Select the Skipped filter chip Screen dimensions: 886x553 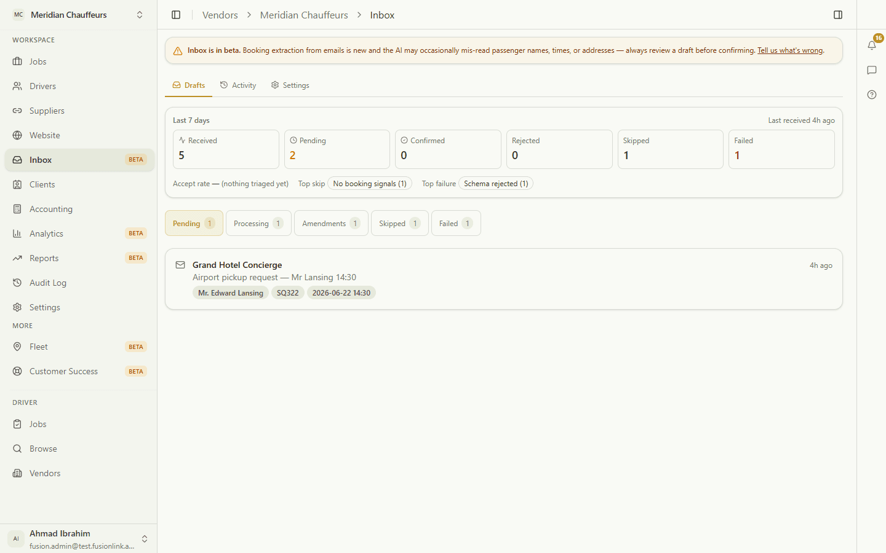400,223
